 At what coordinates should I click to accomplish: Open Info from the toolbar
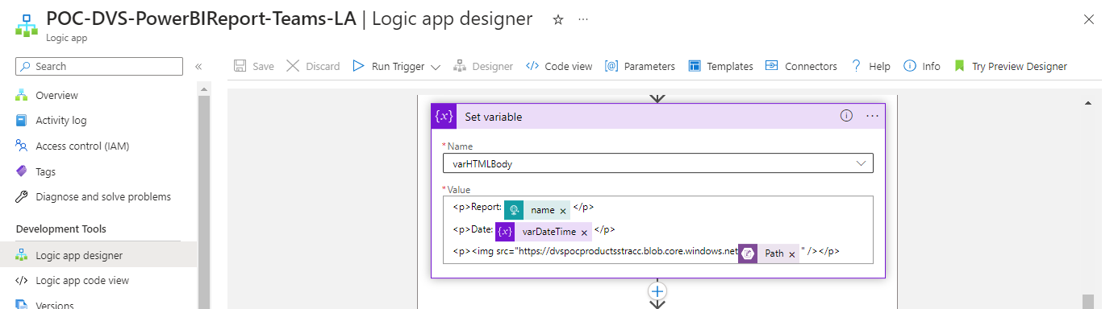(x=921, y=66)
